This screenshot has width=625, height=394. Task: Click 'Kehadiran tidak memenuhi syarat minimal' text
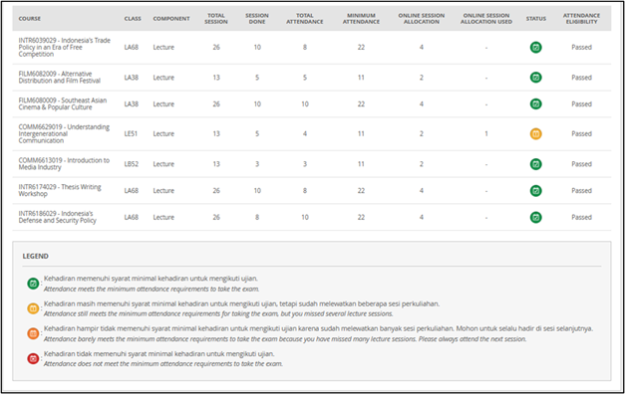[159, 354]
